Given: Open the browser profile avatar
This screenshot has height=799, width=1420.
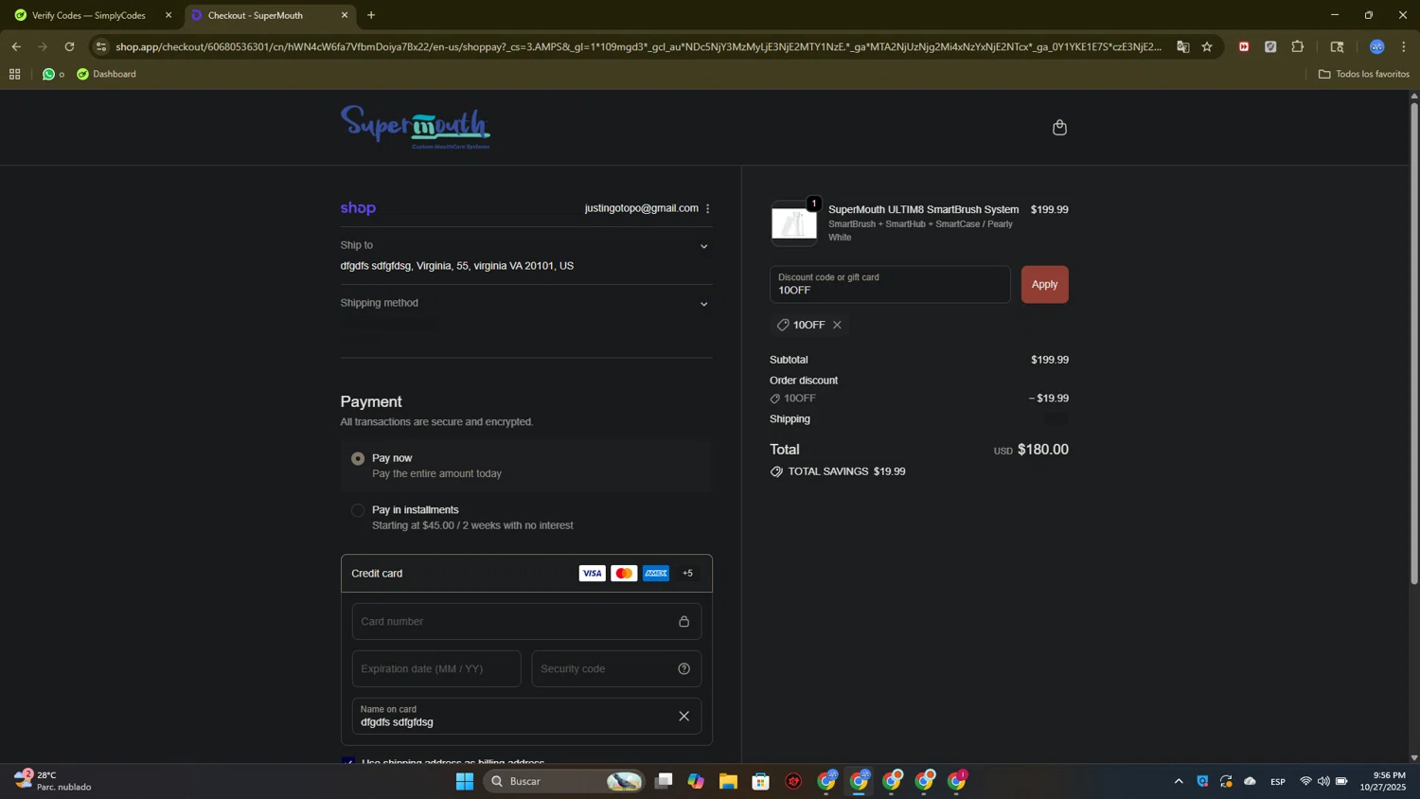Looking at the screenshot, I should coord(1377,46).
